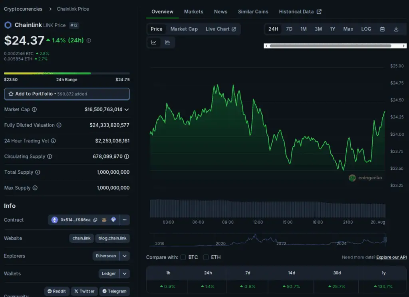Image resolution: width=409 pixels, height=297 pixels.
Task: Click info icon beside Circulating Supply label
Action: coord(50,157)
